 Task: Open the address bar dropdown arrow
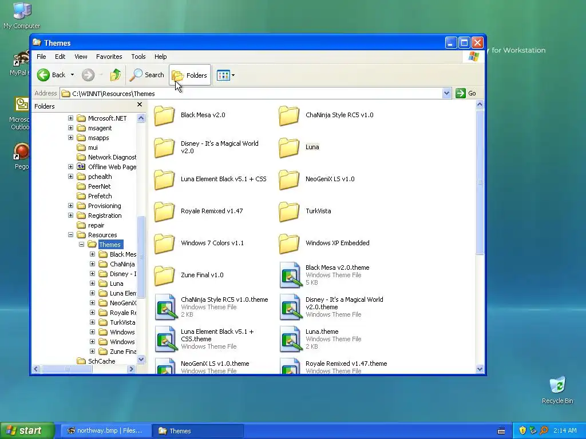(x=446, y=93)
